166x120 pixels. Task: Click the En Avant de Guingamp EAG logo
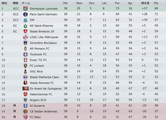[x=25, y=89]
